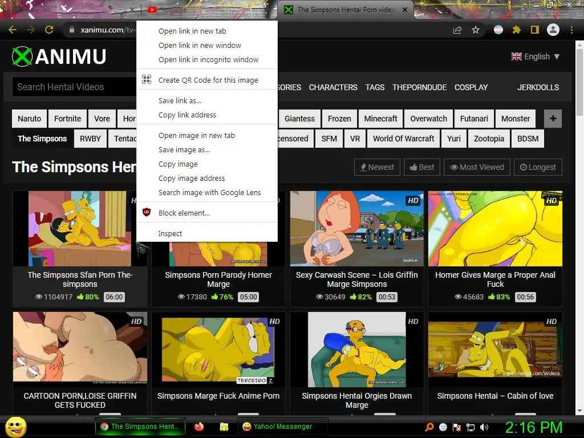Open the Chrome three-dot menu
584x438 pixels.
571,30
